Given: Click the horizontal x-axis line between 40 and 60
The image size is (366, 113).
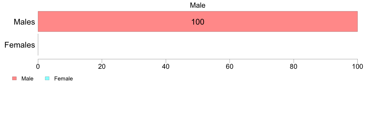Looking at the screenshot, I should (198, 59).
